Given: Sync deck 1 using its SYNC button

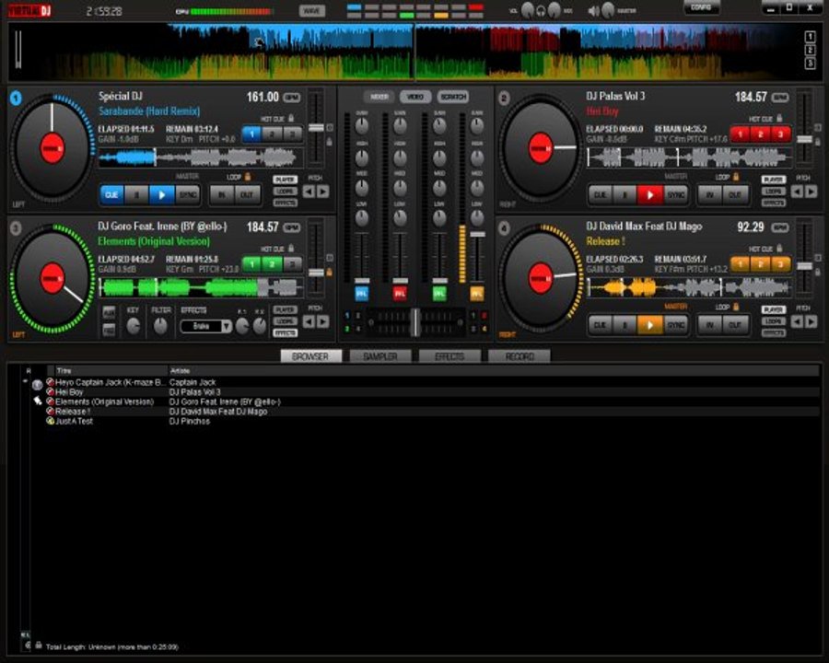Looking at the screenshot, I should 187,194.
